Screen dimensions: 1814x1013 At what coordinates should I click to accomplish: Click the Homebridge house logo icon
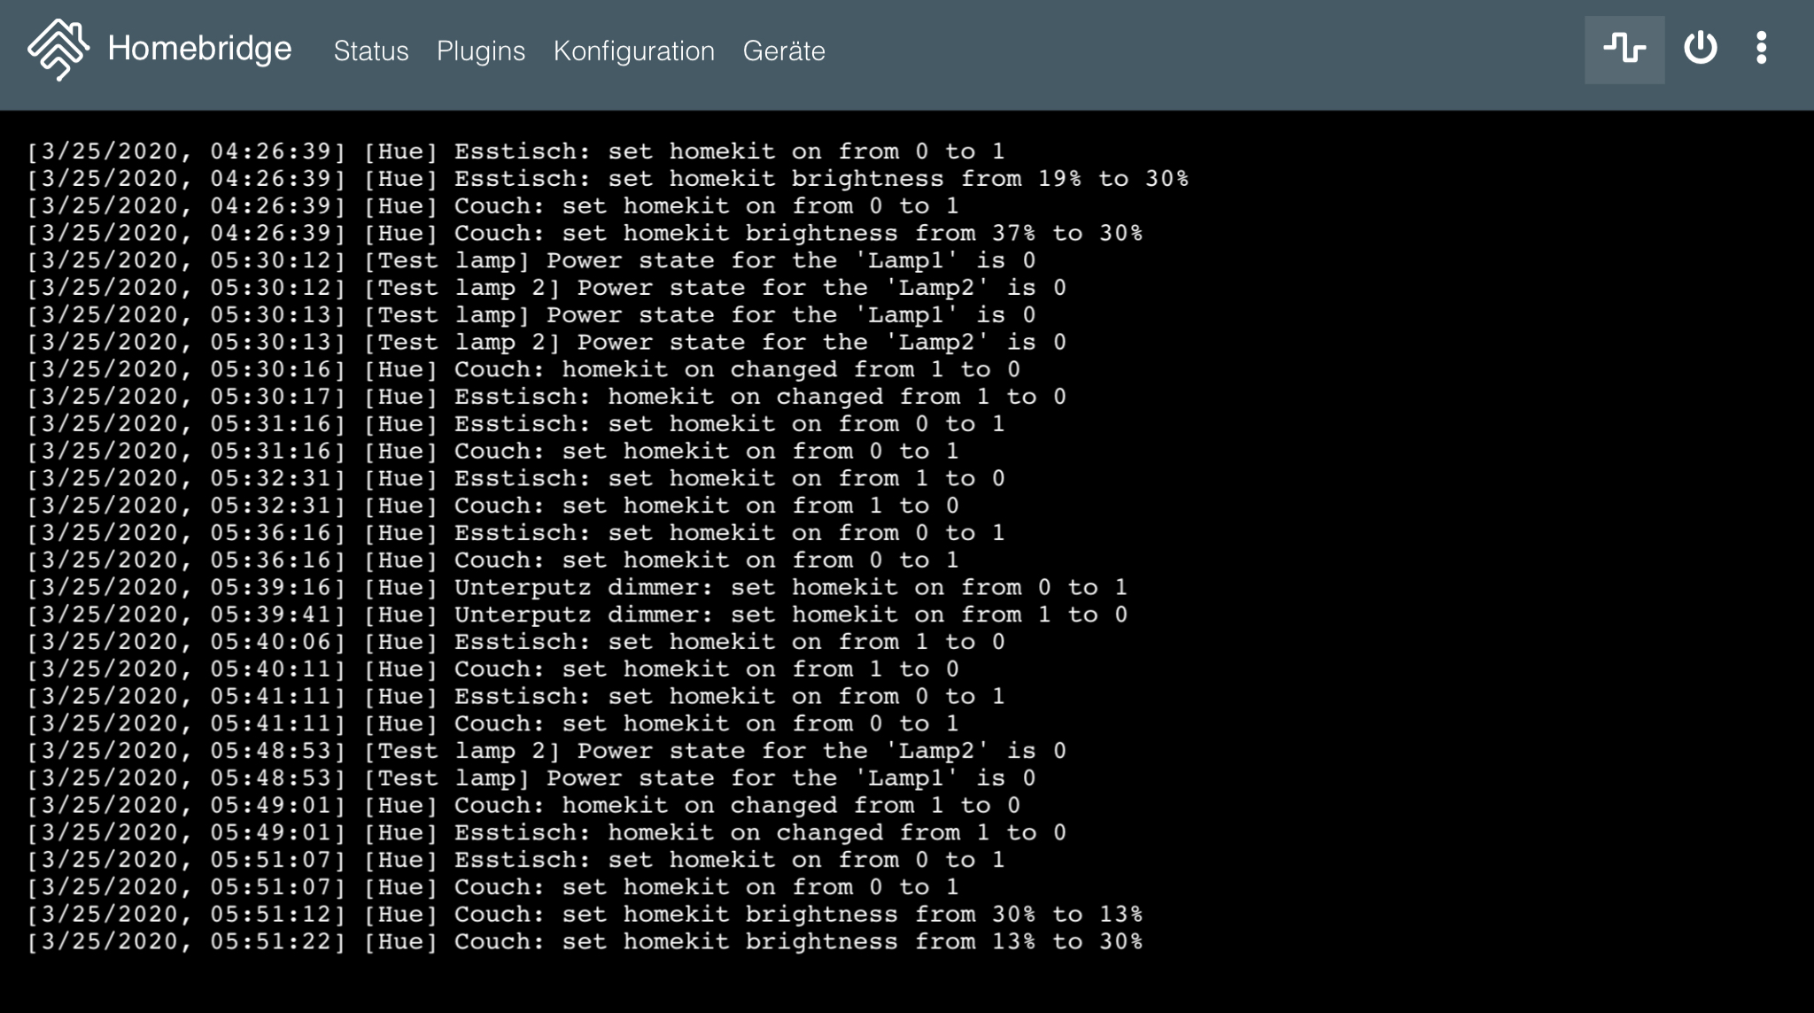pyautogui.click(x=58, y=50)
